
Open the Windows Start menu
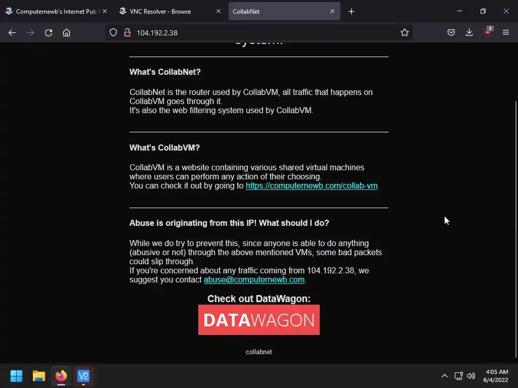16,376
